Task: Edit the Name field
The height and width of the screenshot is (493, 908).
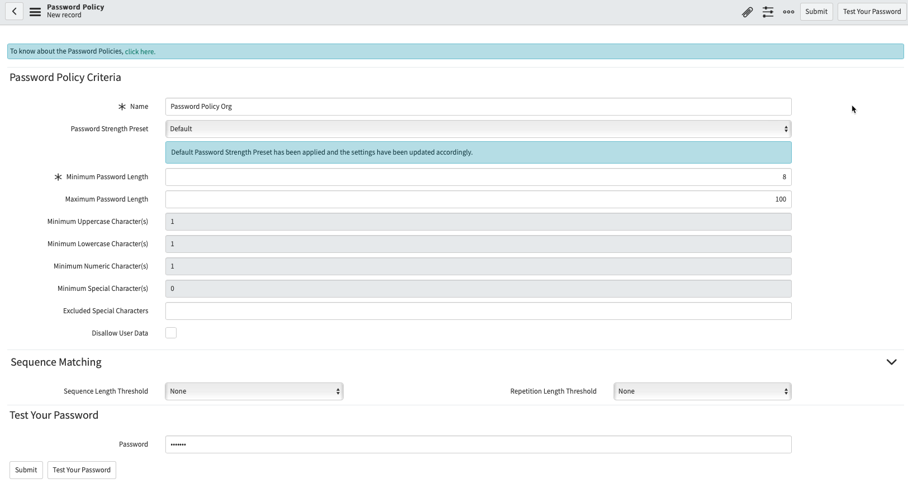Action: click(x=478, y=107)
